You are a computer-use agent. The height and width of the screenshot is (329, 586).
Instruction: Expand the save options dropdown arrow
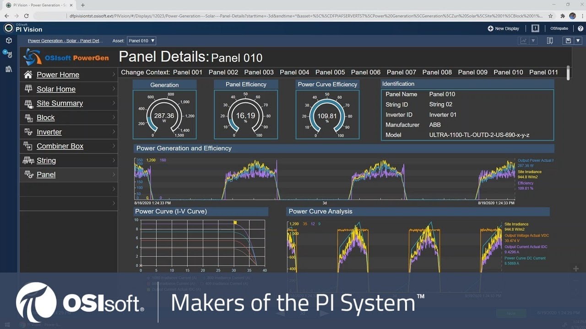[578, 41]
